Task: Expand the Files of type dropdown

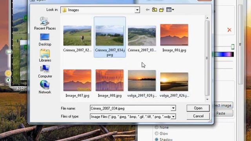Action: coord(173,117)
